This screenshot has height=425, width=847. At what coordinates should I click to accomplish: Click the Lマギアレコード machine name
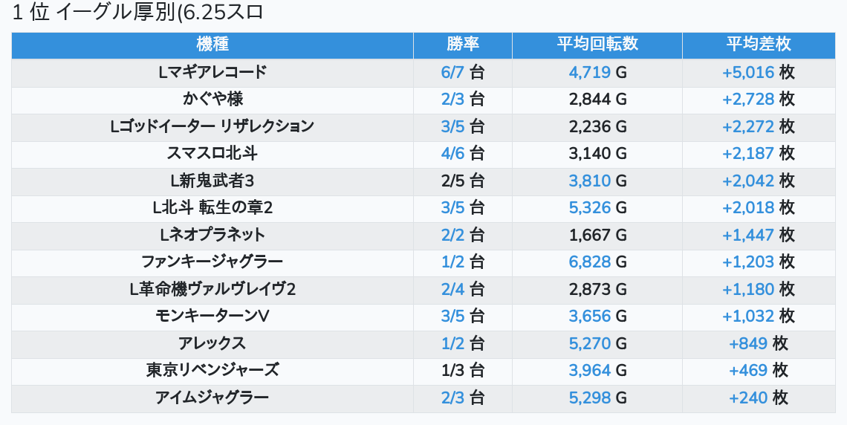[x=212, y=72]
